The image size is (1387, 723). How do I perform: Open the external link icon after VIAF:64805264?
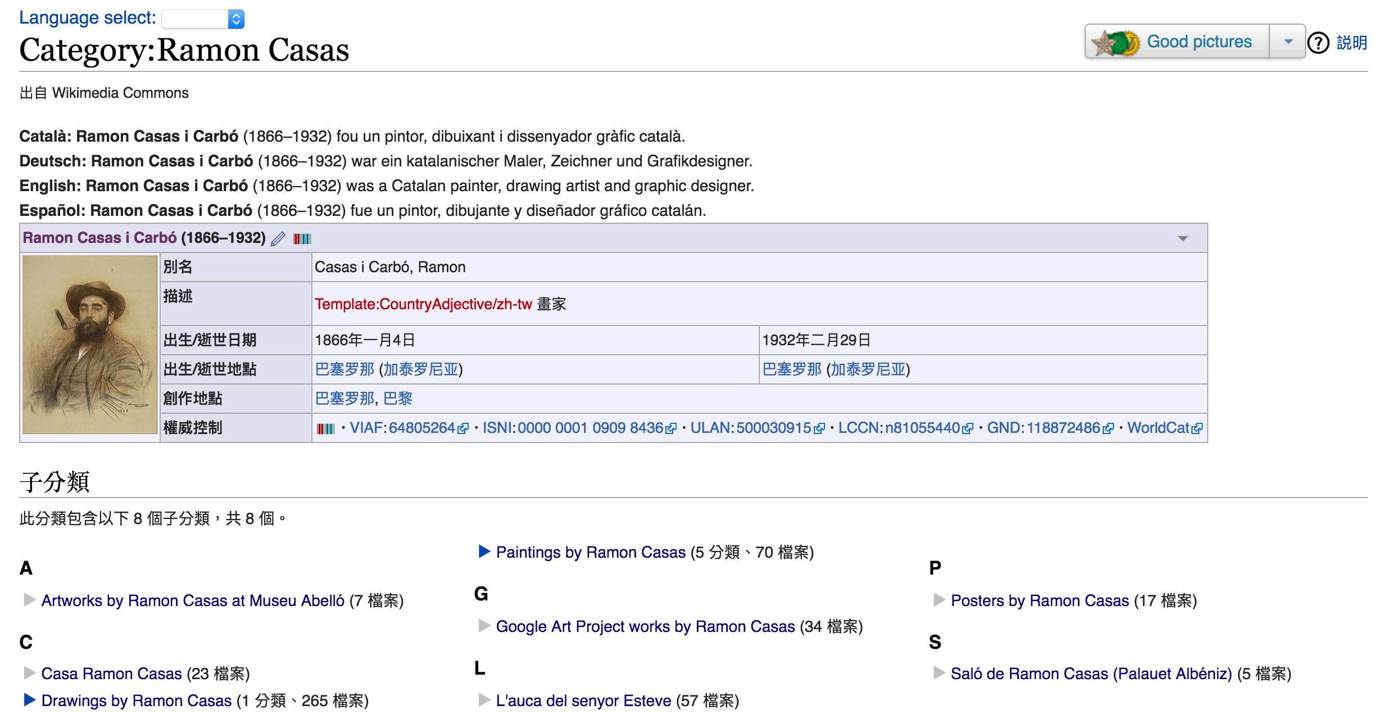tap(464, 428)
